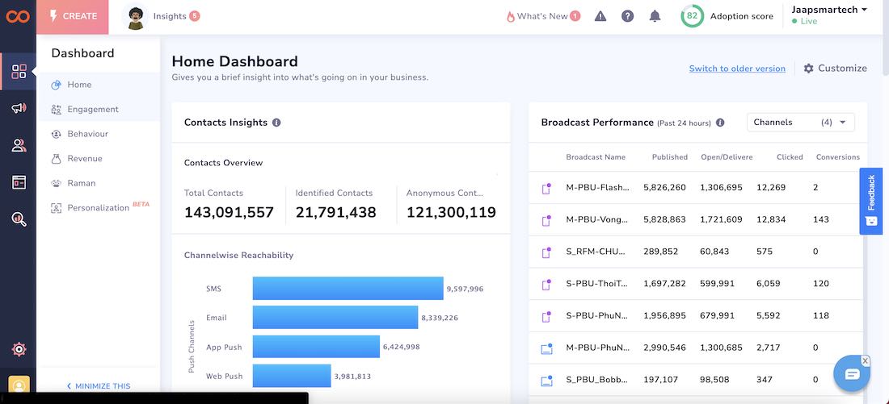
Task: Open Revenue in the Dashboard menu
Action: [85, 159]
